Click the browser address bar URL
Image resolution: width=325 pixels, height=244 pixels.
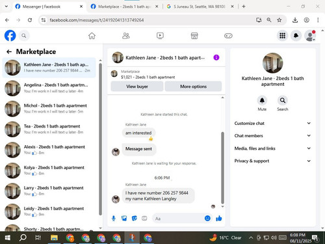pos(97,20)
